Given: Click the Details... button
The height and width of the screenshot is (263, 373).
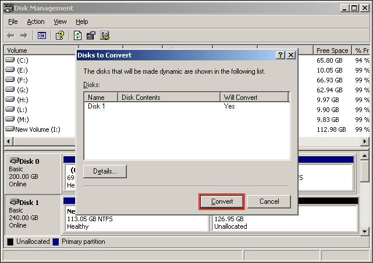Looking at the screenshot, I should click(105, 171).
